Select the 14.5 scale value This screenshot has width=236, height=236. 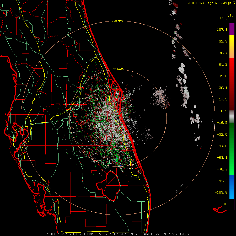223,99
